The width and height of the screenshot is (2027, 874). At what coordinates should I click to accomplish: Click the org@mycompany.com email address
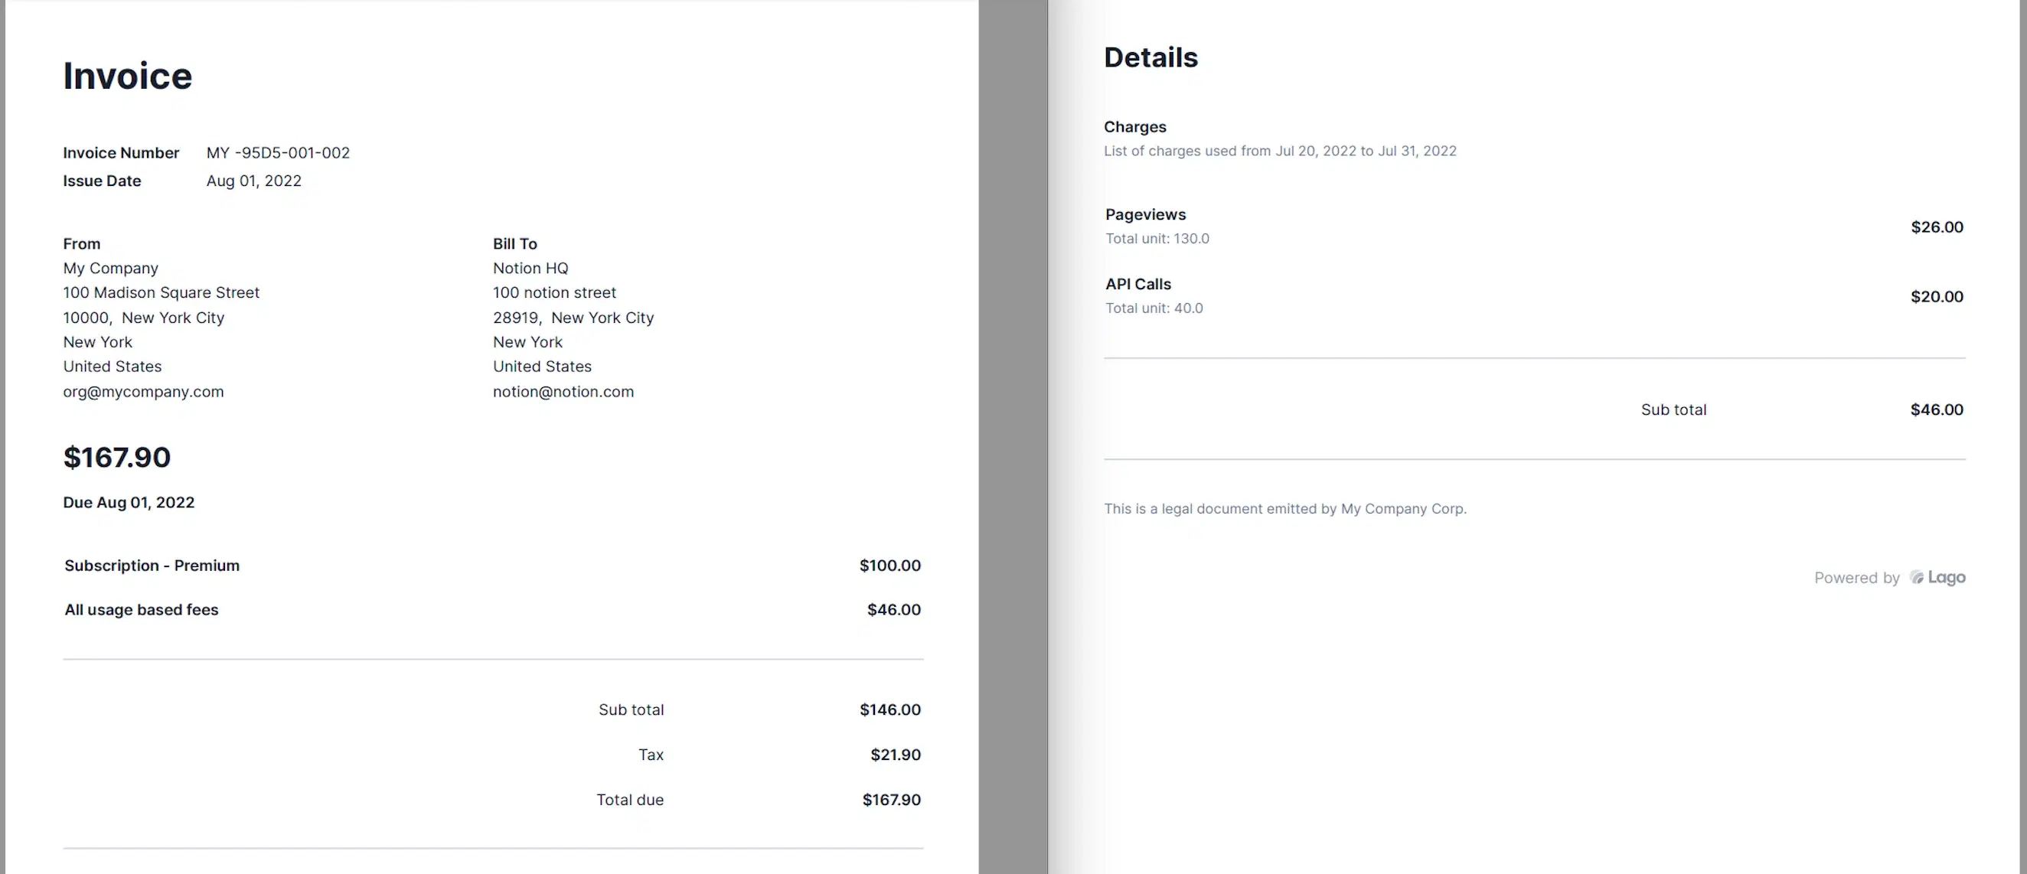[x=143, y=392]
